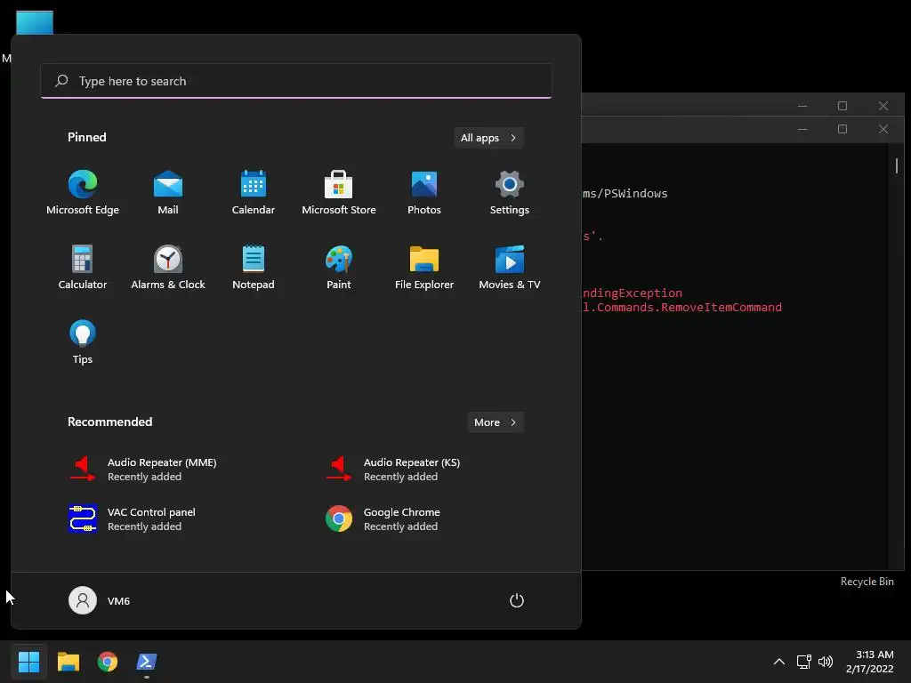Launch Movies & TV
The height and width of the screenshot is (683, 911).
tap(510, 267)
